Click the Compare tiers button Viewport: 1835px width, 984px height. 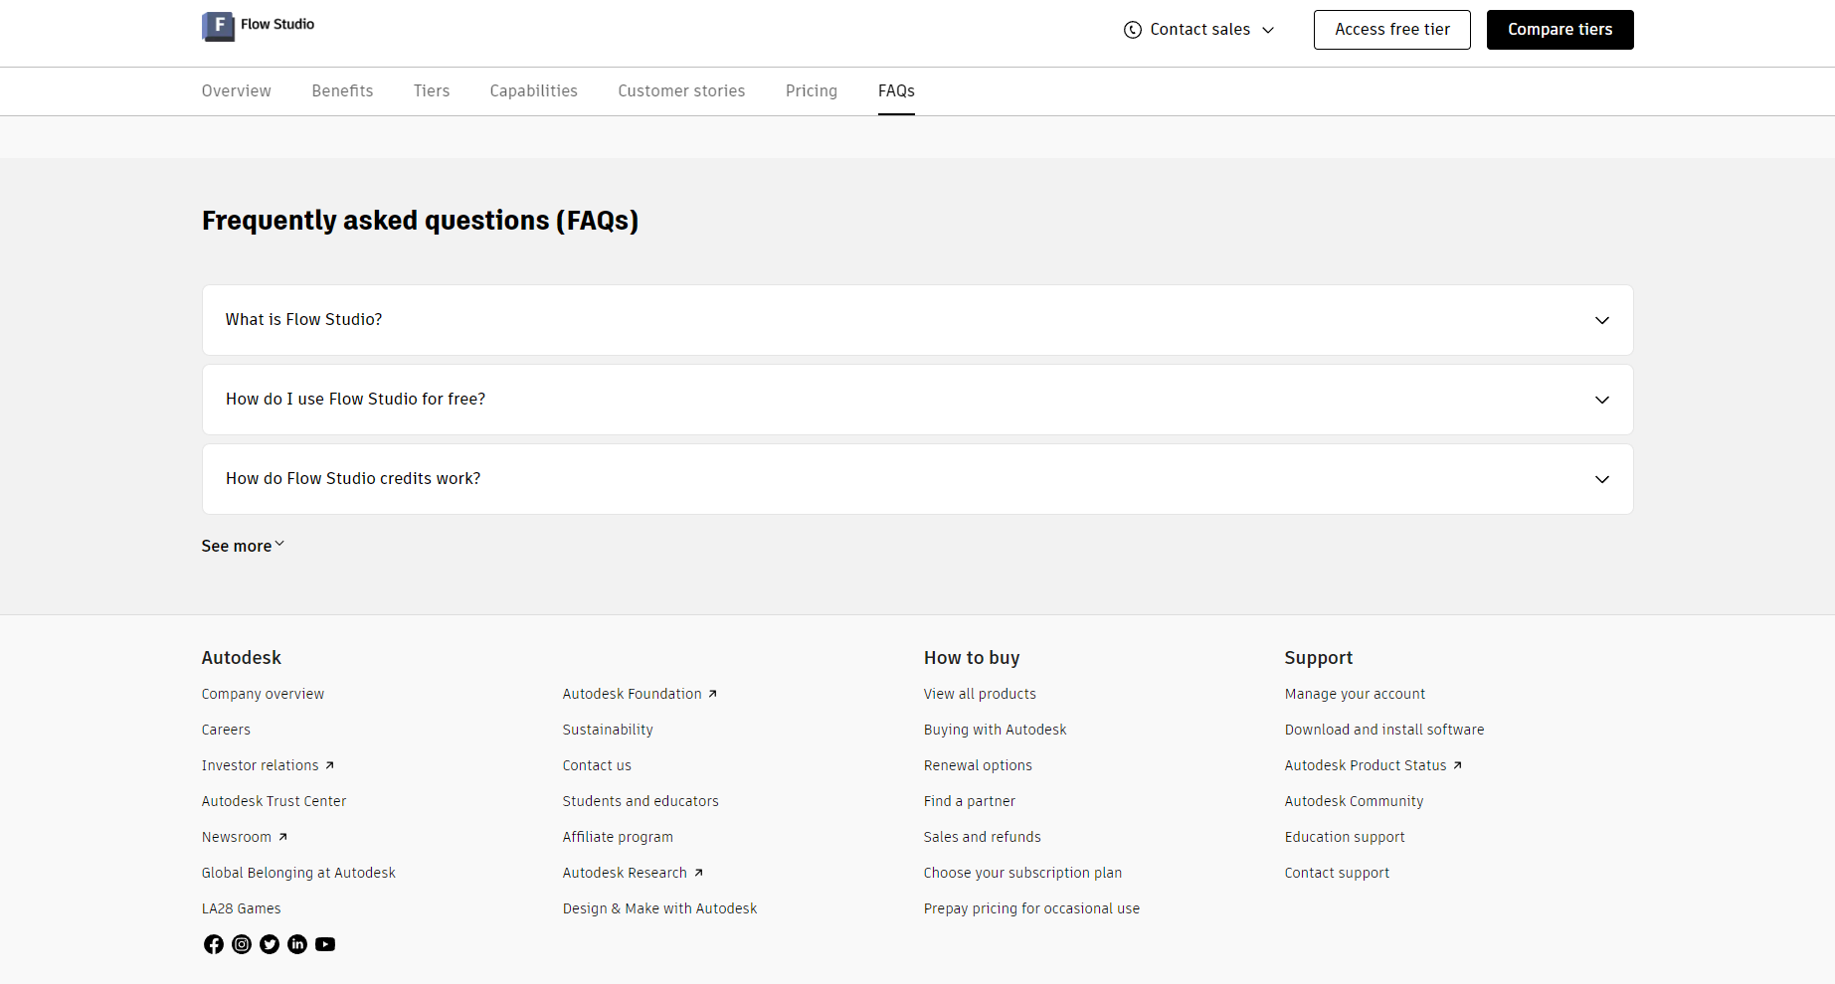(1560, 30)
